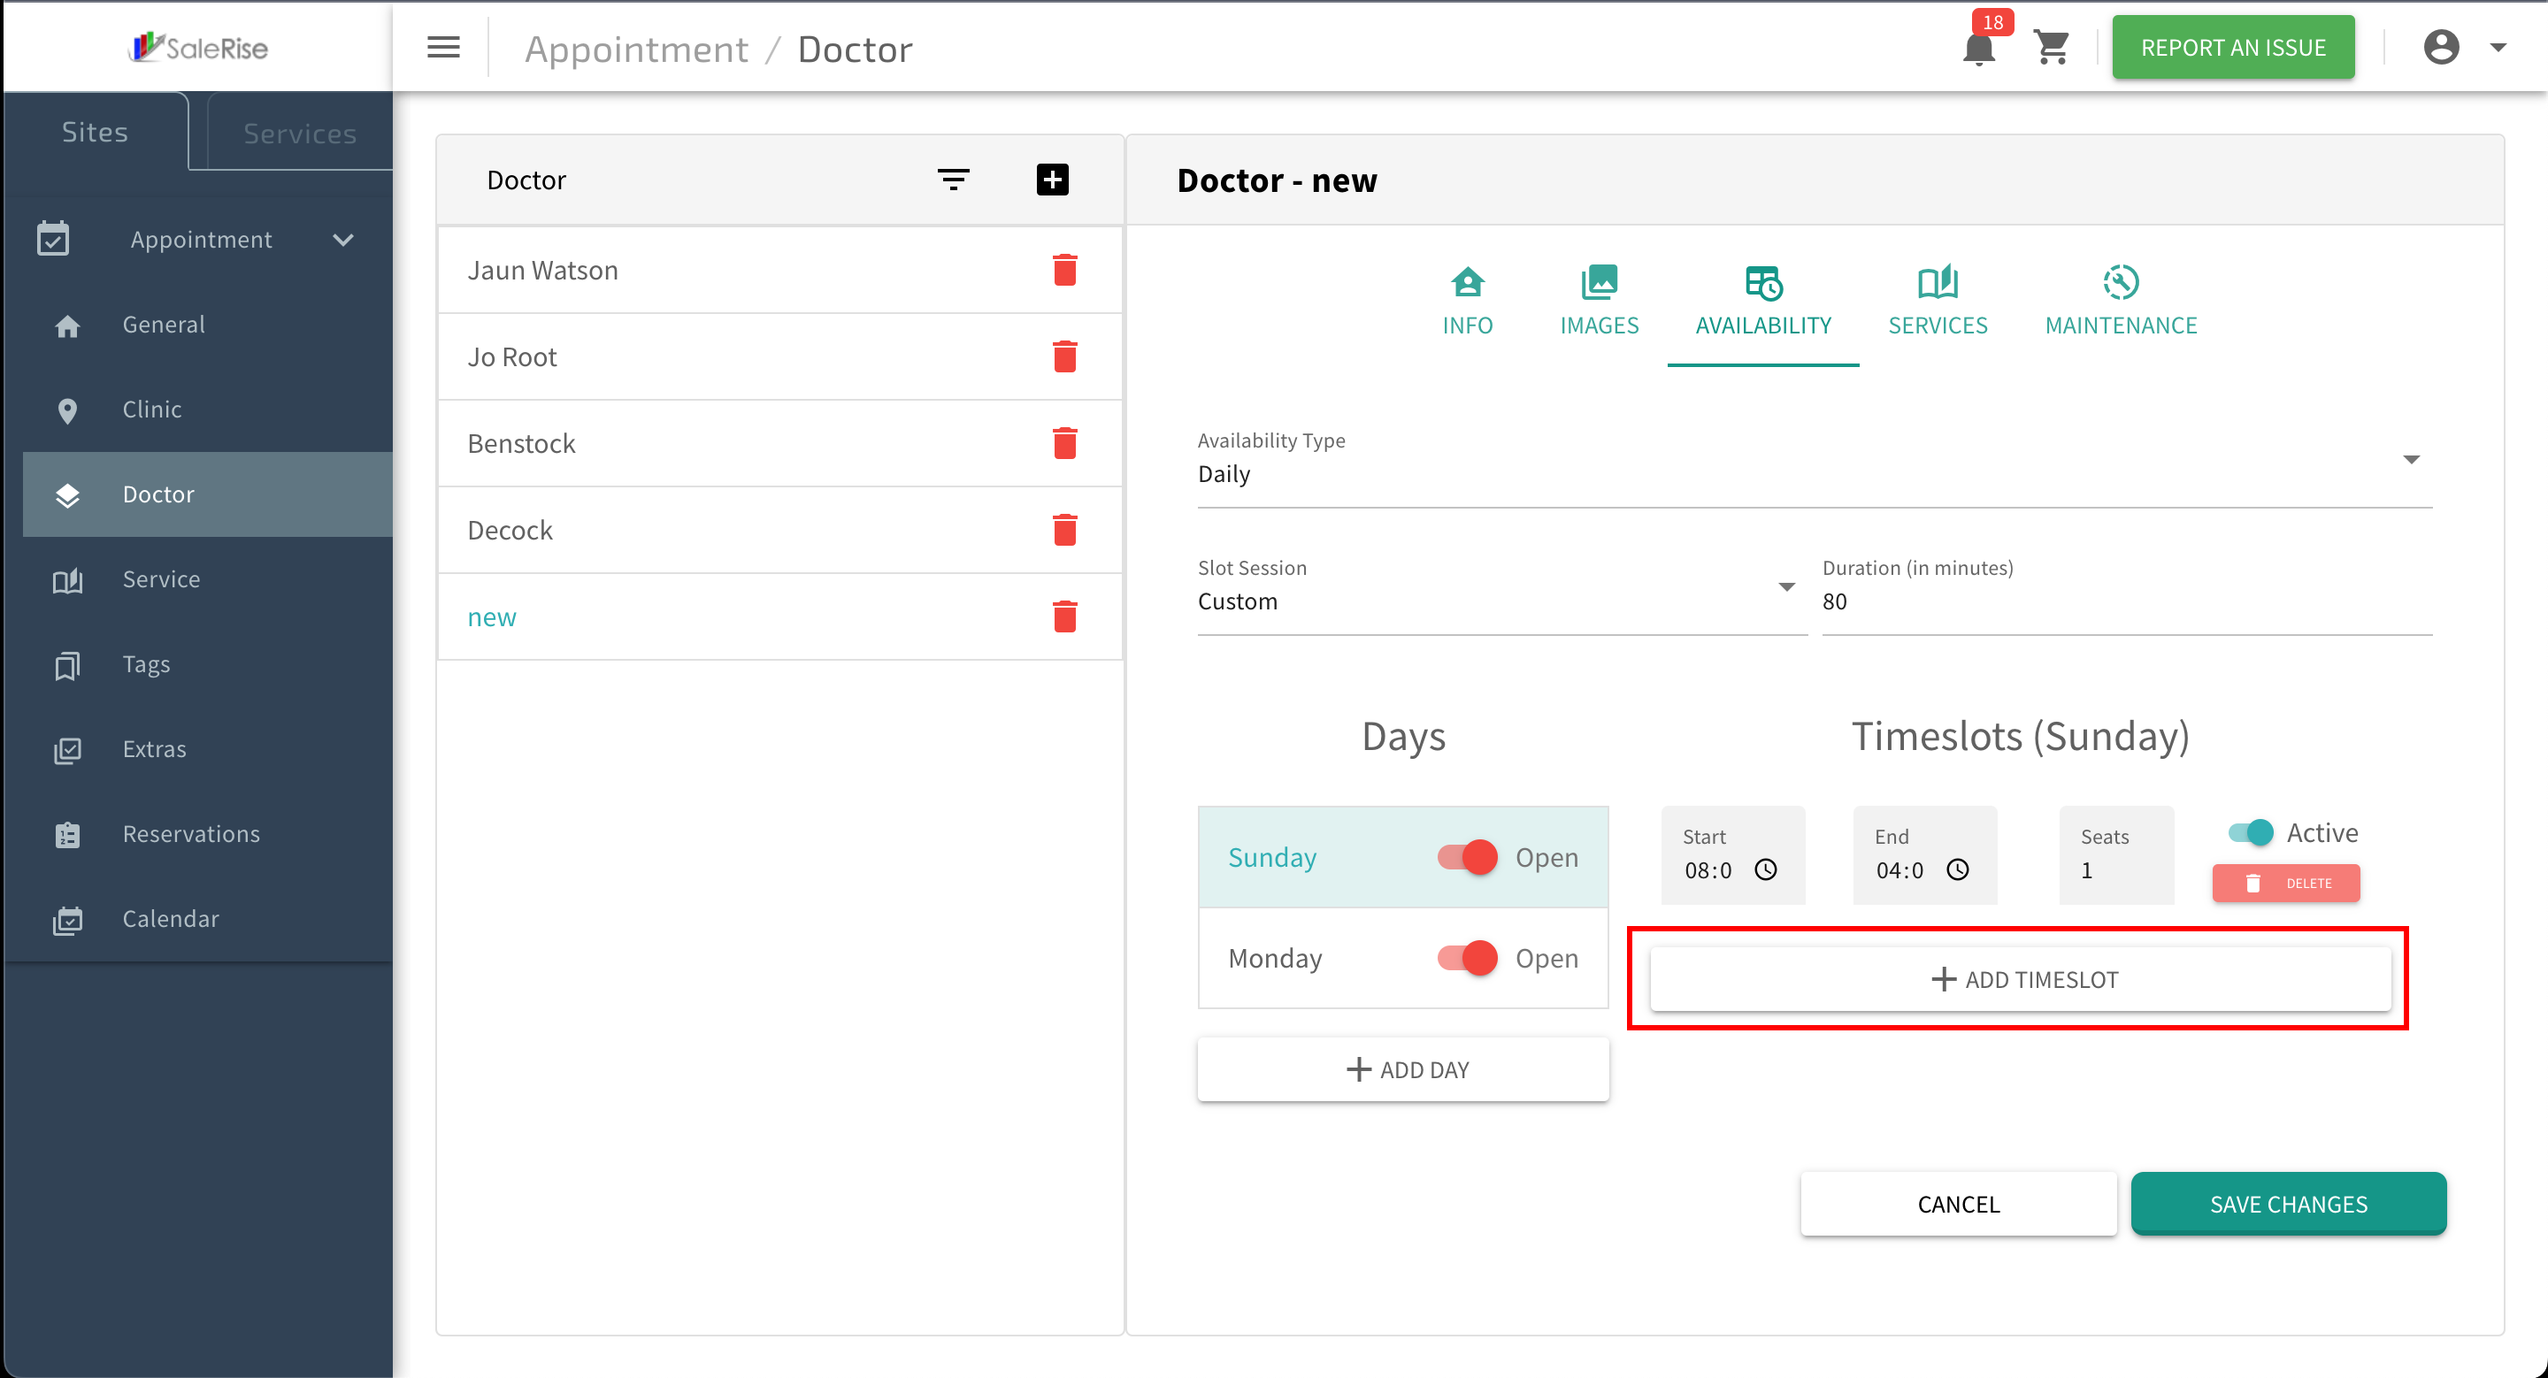Image resolution: width=2548 pixels, height=1378 pixels.
Task: Click the Reservations clipboard icon
Action: pos(67,835)
